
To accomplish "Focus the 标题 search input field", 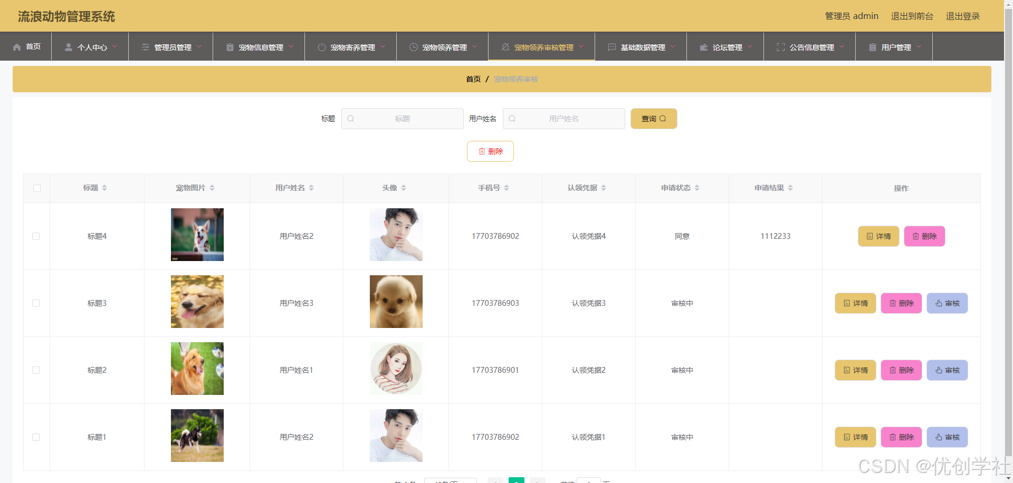I will click(x=403, y=119).
